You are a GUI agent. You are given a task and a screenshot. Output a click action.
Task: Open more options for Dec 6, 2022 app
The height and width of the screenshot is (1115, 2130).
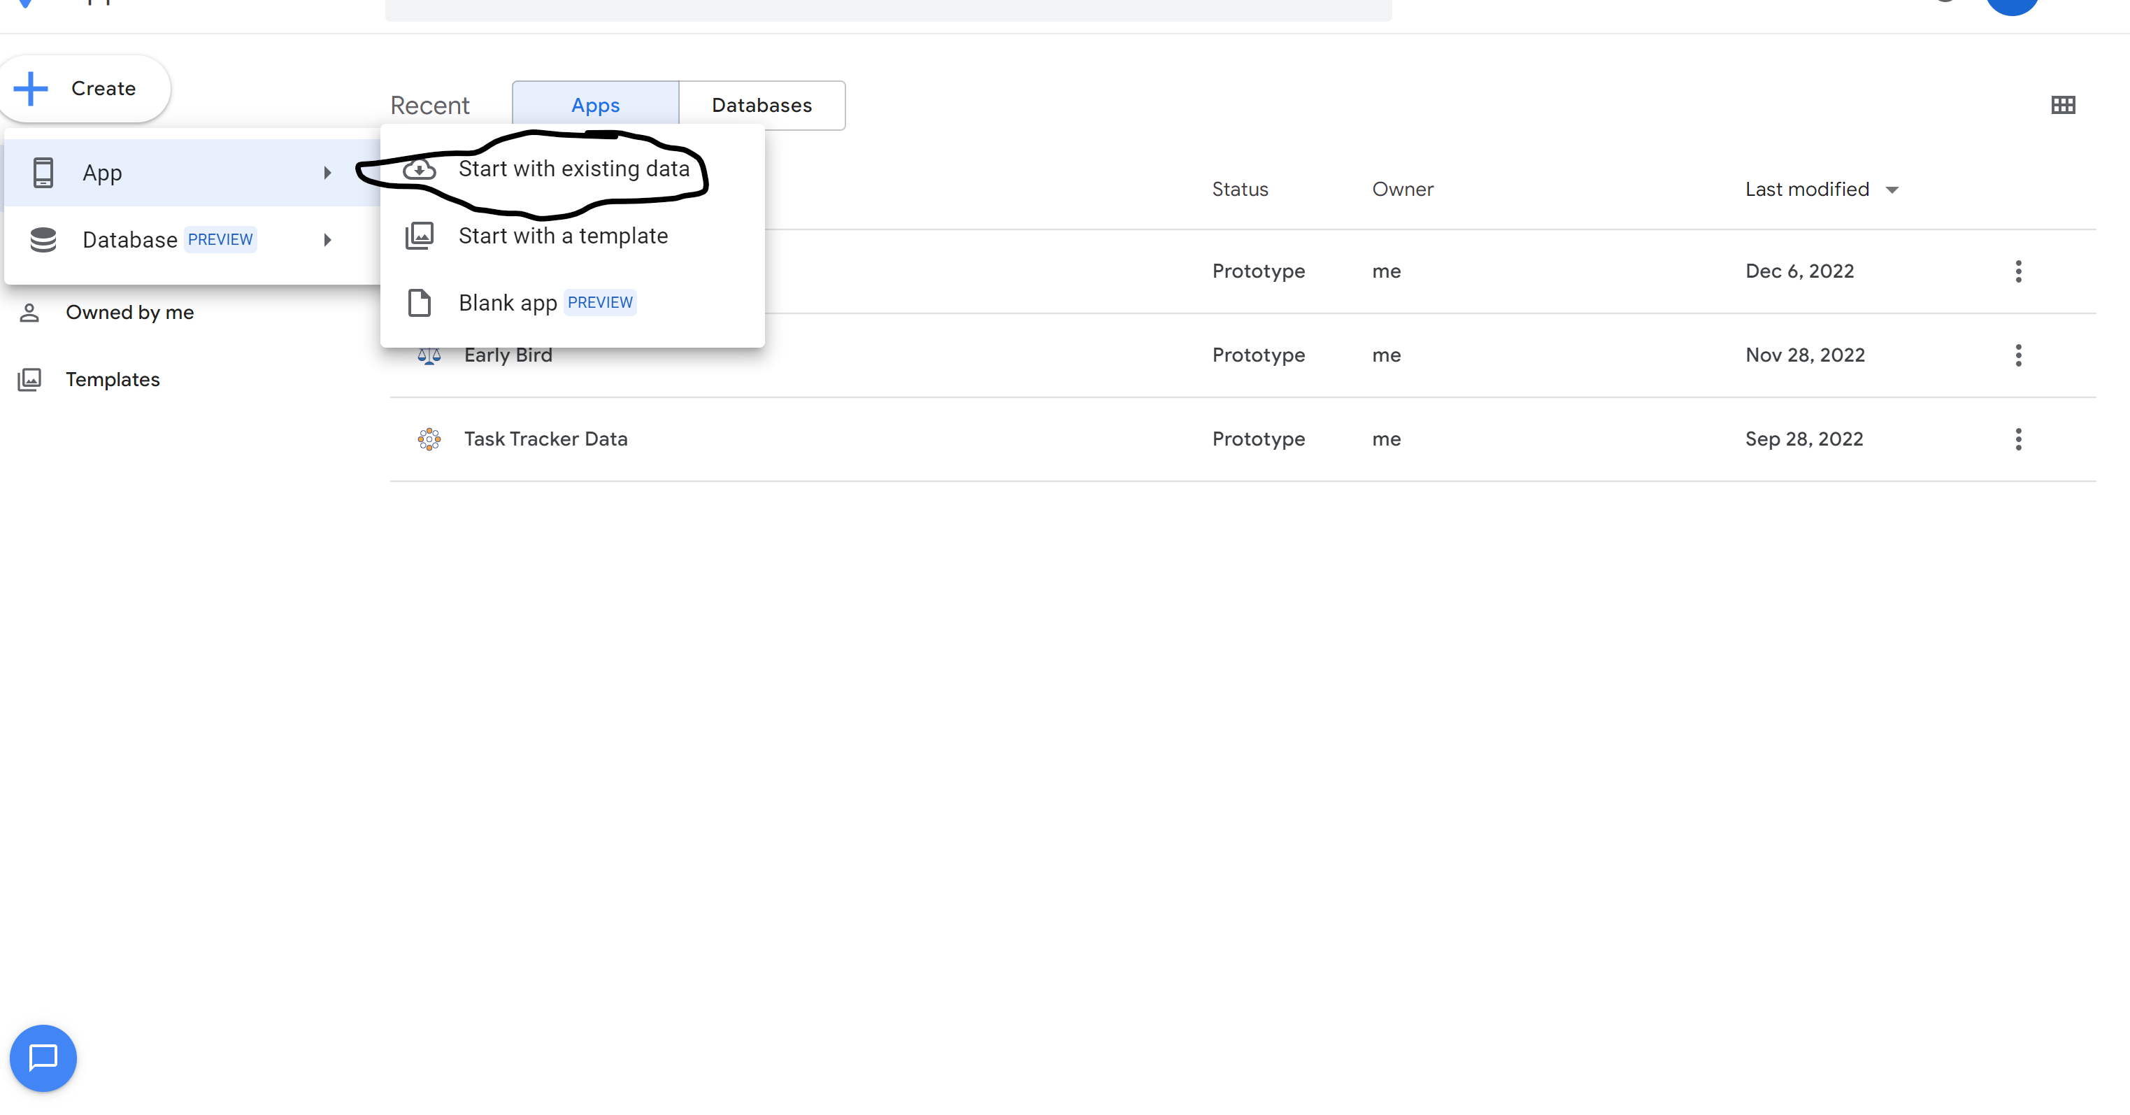[x=2018, y=271]
